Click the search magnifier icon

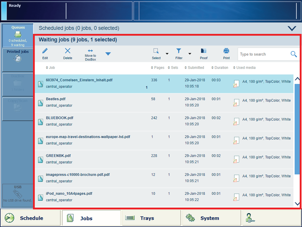(x=293, y=54)
